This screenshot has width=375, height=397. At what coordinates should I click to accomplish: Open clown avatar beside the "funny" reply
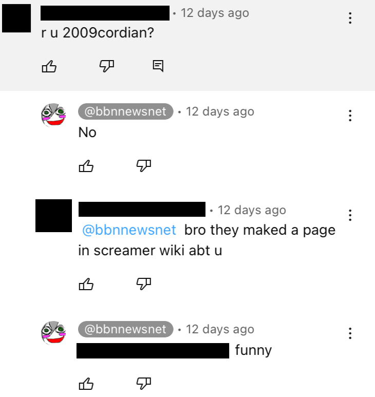53,333
